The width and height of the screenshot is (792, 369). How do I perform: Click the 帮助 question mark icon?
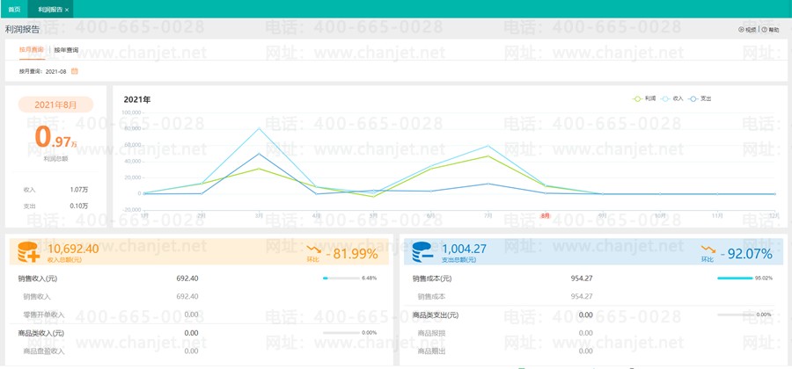click(764, 30)
